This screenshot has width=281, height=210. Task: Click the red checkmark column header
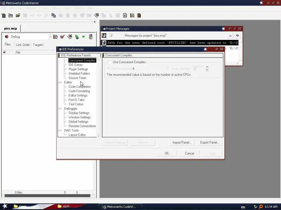(x=4, y=52)
